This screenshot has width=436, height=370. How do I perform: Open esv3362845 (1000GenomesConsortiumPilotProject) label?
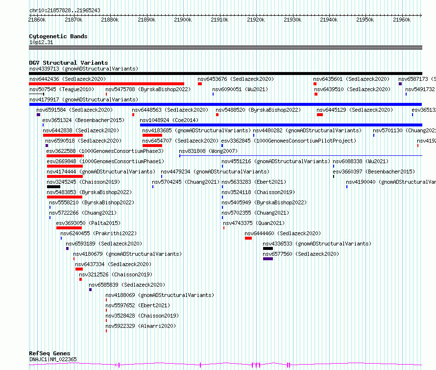pos(289,141)
